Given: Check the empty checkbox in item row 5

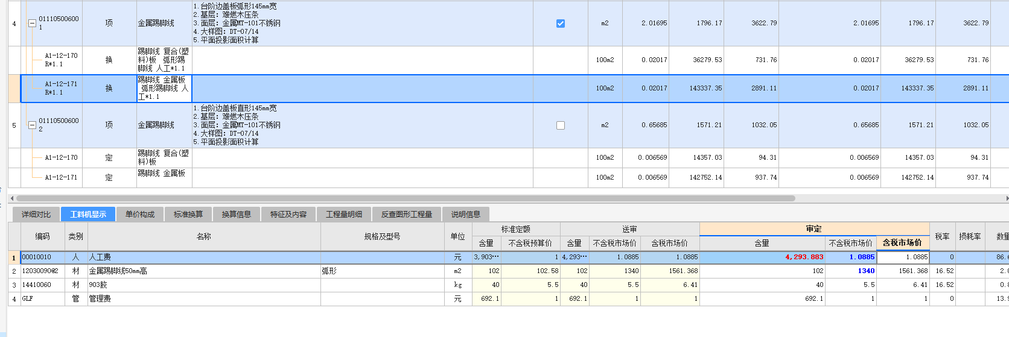Looking at the screenshot, I should coord(561,125).
